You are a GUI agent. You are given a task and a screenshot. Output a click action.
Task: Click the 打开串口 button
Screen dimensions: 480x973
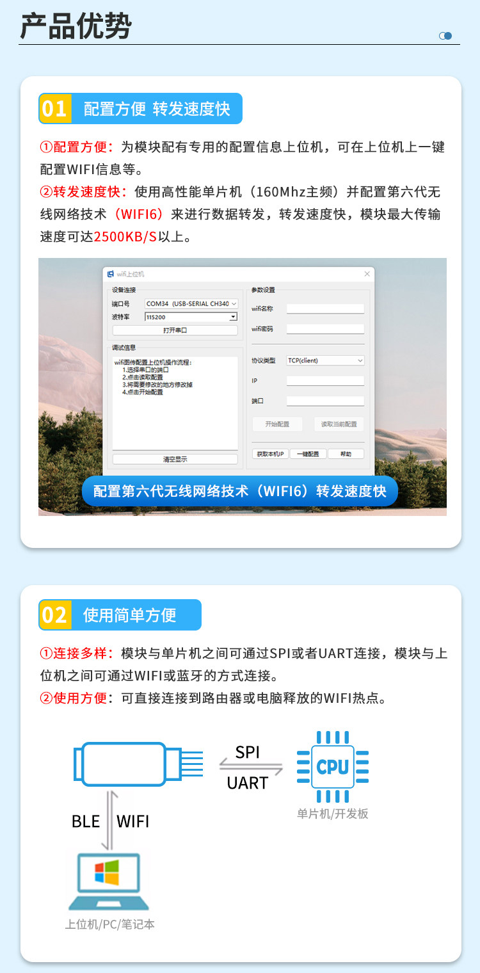[x=175, y=330]
